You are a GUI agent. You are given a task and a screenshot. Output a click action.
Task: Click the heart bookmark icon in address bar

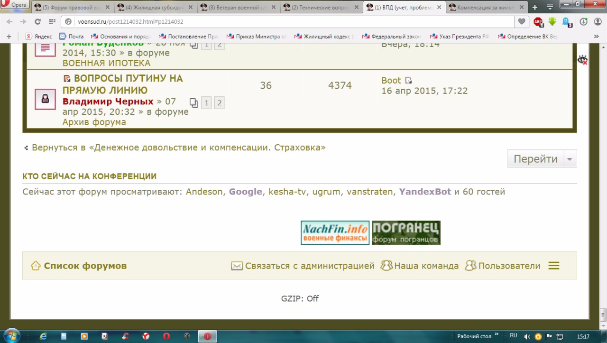[522, 22]
